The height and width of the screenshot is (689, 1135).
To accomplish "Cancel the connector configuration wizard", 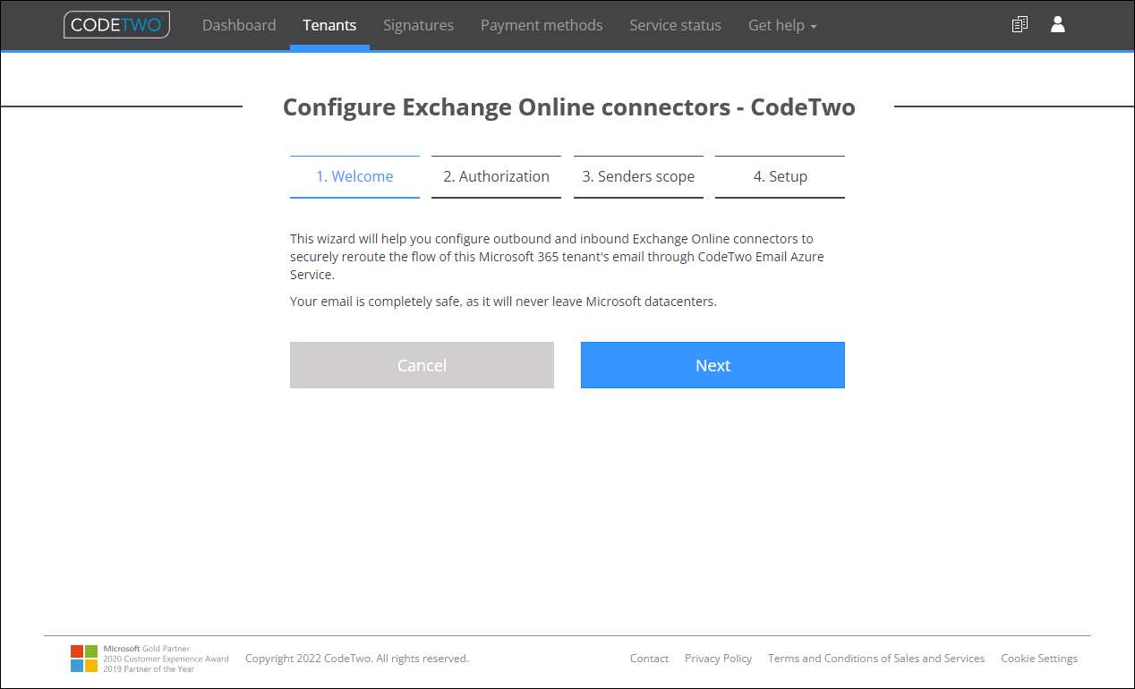I will coord(422,365).
